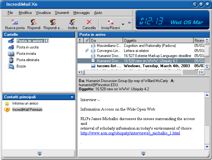This screenshot has width=212, height=160.
Task: Show more toolbar buttons with chevron
Action: click(x=129, y=22)
